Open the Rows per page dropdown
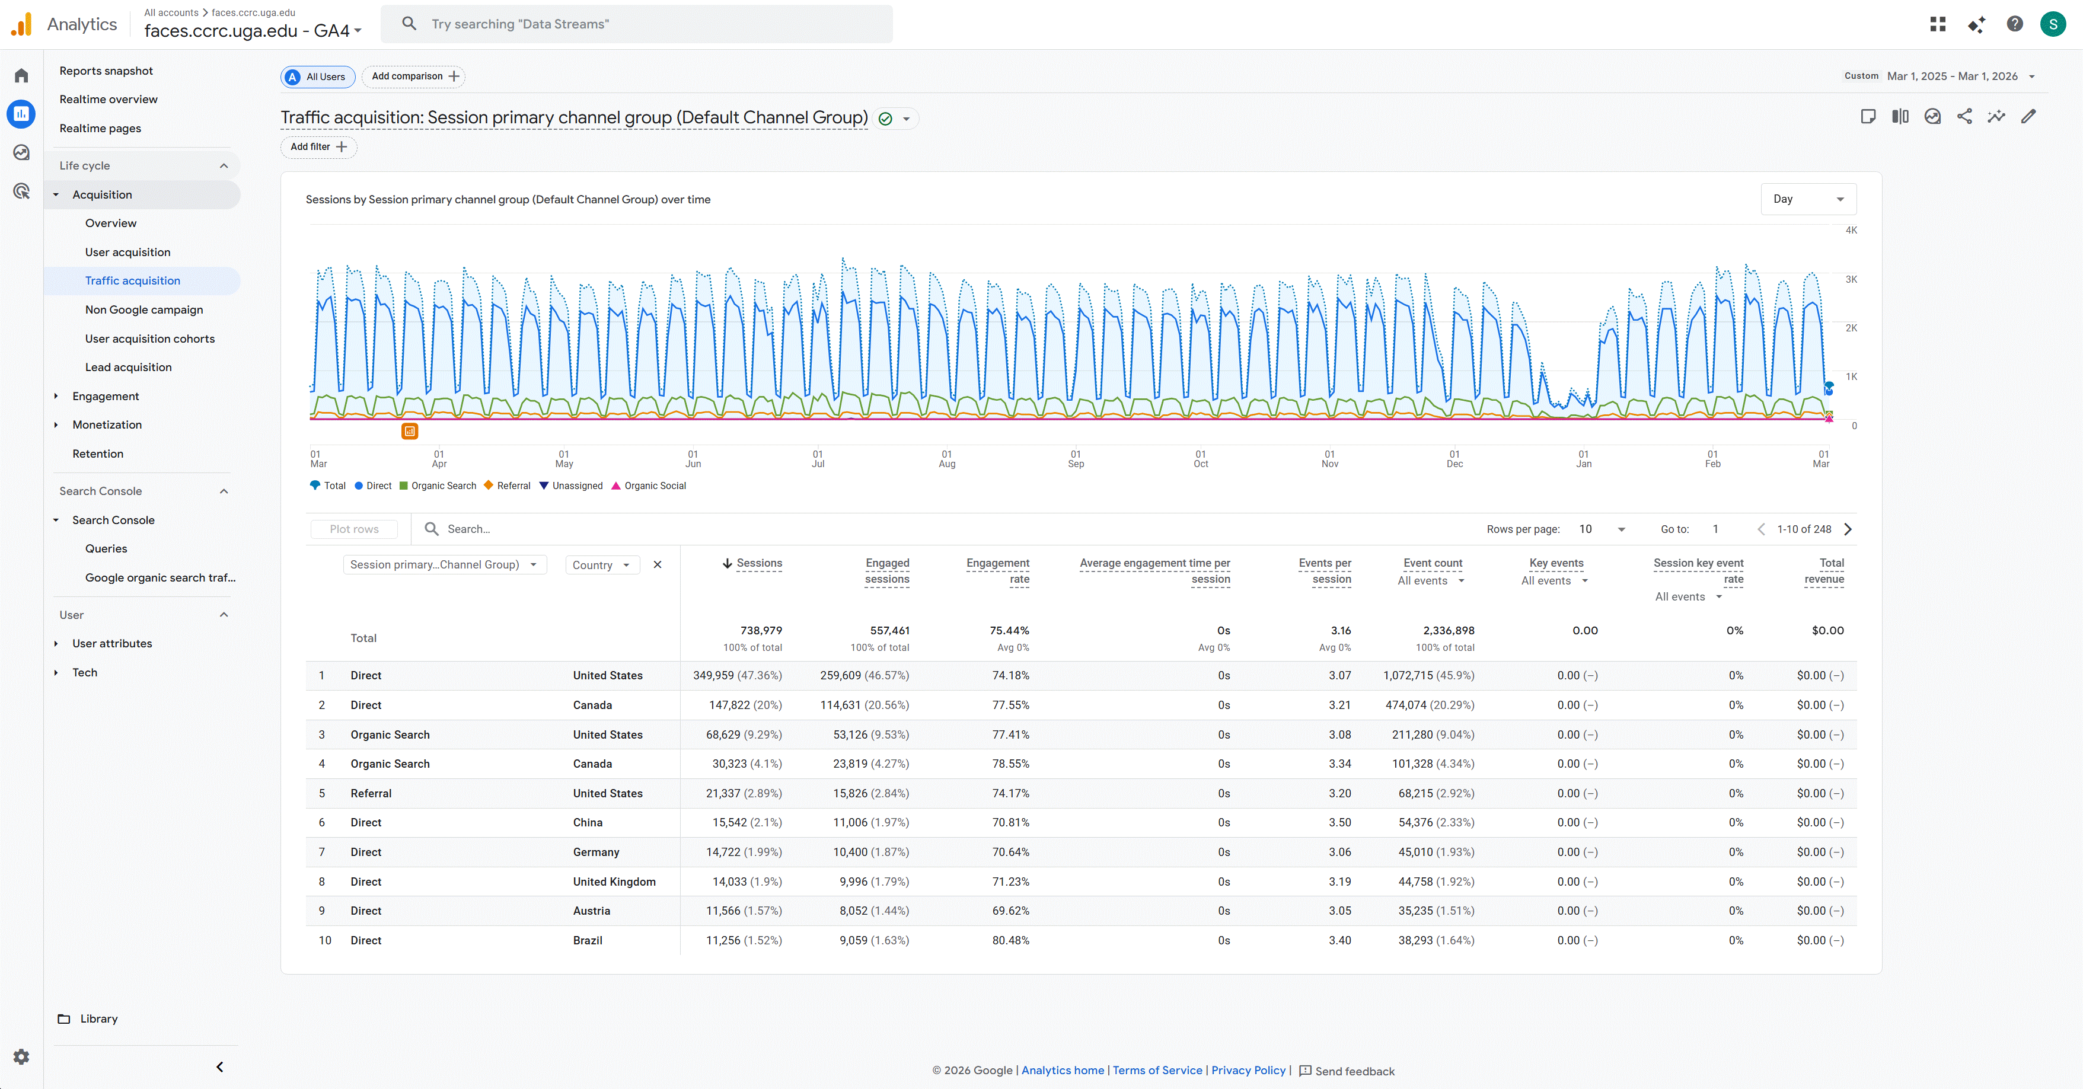Viewport: 2083px width, 1089px height. (x=1601, y=529)
